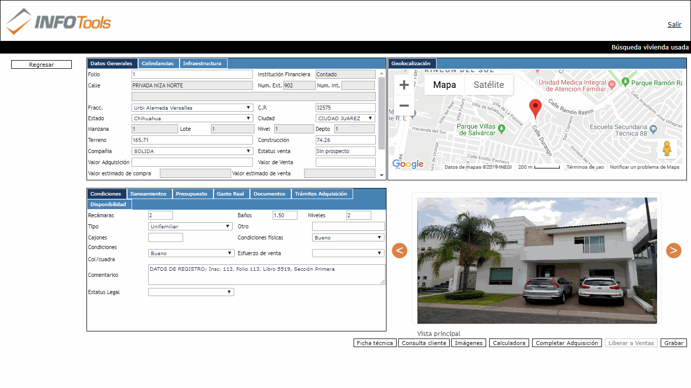Open the Ficha técnica button
Screen dimensions: 691x388
[375, 343]
